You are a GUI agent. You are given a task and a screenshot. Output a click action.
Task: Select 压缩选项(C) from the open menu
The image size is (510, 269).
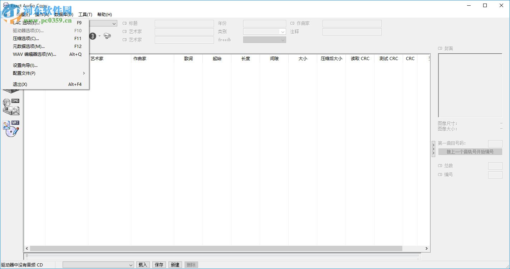pos(25,38)
